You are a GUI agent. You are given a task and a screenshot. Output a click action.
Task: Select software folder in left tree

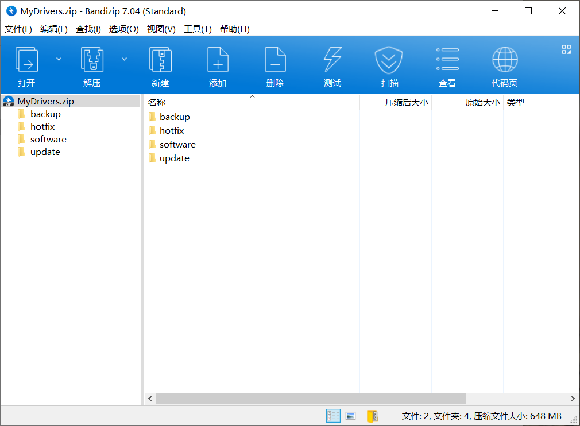48,140
